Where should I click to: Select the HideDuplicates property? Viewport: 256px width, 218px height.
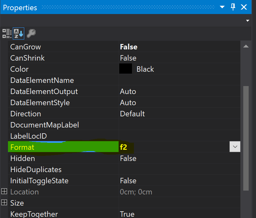tap(36, 170)
